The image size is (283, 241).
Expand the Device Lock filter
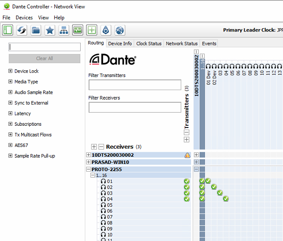[10, 71]
